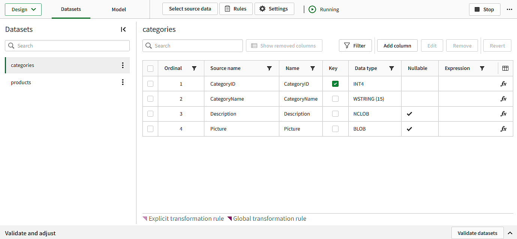Select the Description row checkbox
517x239 pixels.
[x=150, y=114]
